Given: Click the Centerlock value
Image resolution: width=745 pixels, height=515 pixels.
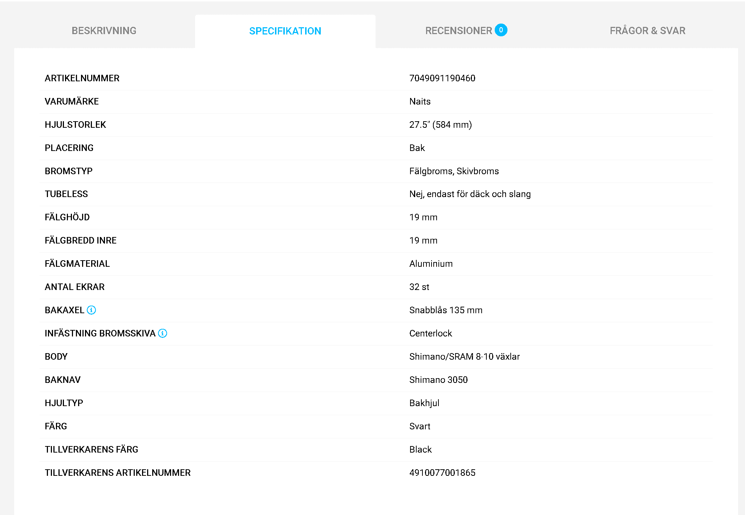Looking at the screenshot, I should coord(430,333).
